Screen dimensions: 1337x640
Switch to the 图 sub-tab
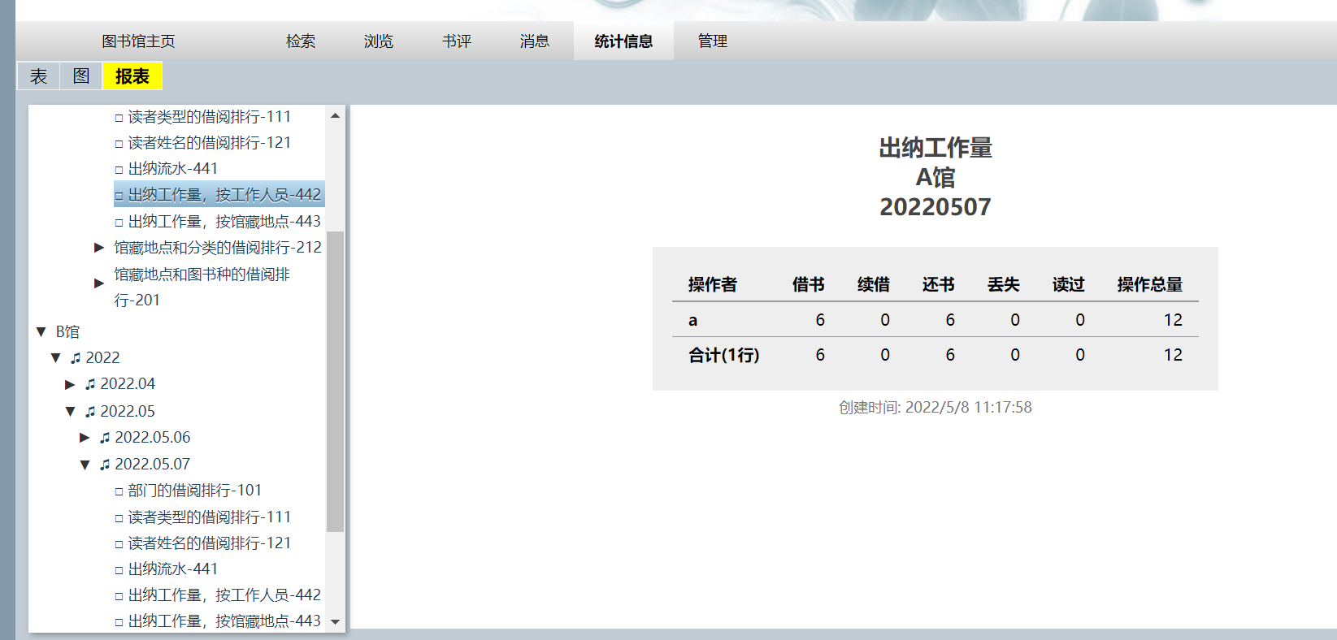click(81, 76)
